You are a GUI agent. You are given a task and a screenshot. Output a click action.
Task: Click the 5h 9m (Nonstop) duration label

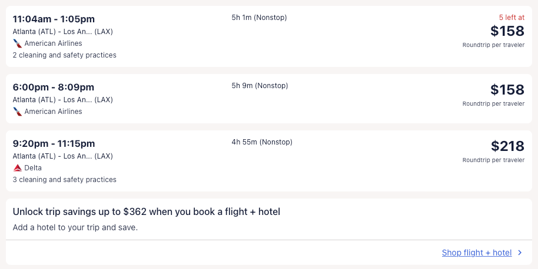tap(260, 86)
